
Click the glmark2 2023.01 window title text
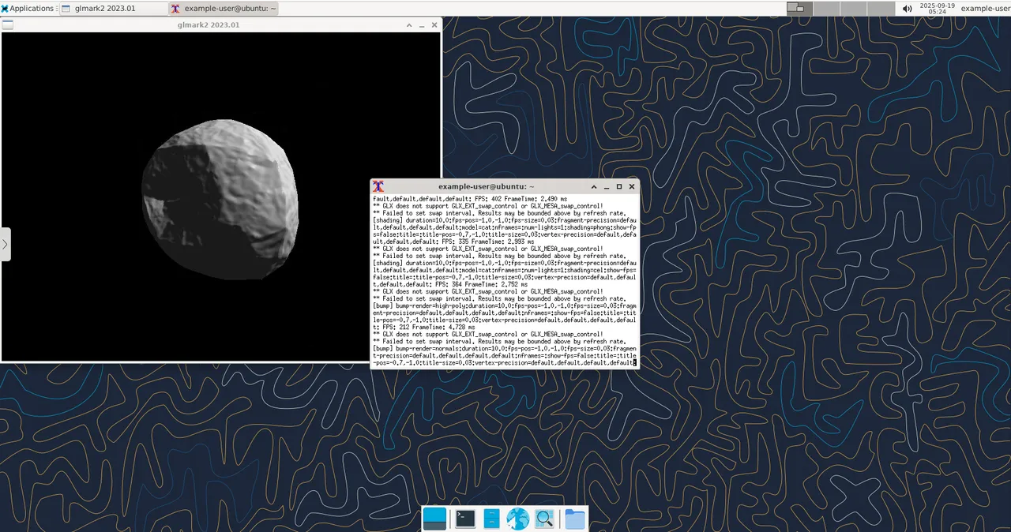209,24
